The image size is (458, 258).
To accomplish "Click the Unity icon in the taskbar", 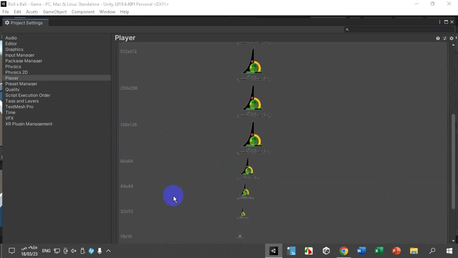I will 274,251.
